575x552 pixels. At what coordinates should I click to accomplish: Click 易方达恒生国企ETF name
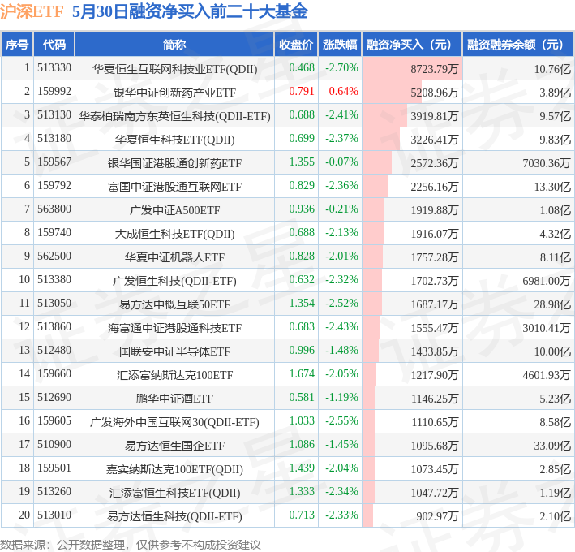click(x=174, y=445)
